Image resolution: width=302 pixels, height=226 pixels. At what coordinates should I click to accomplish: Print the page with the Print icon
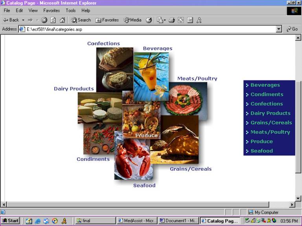pos(171,20)
